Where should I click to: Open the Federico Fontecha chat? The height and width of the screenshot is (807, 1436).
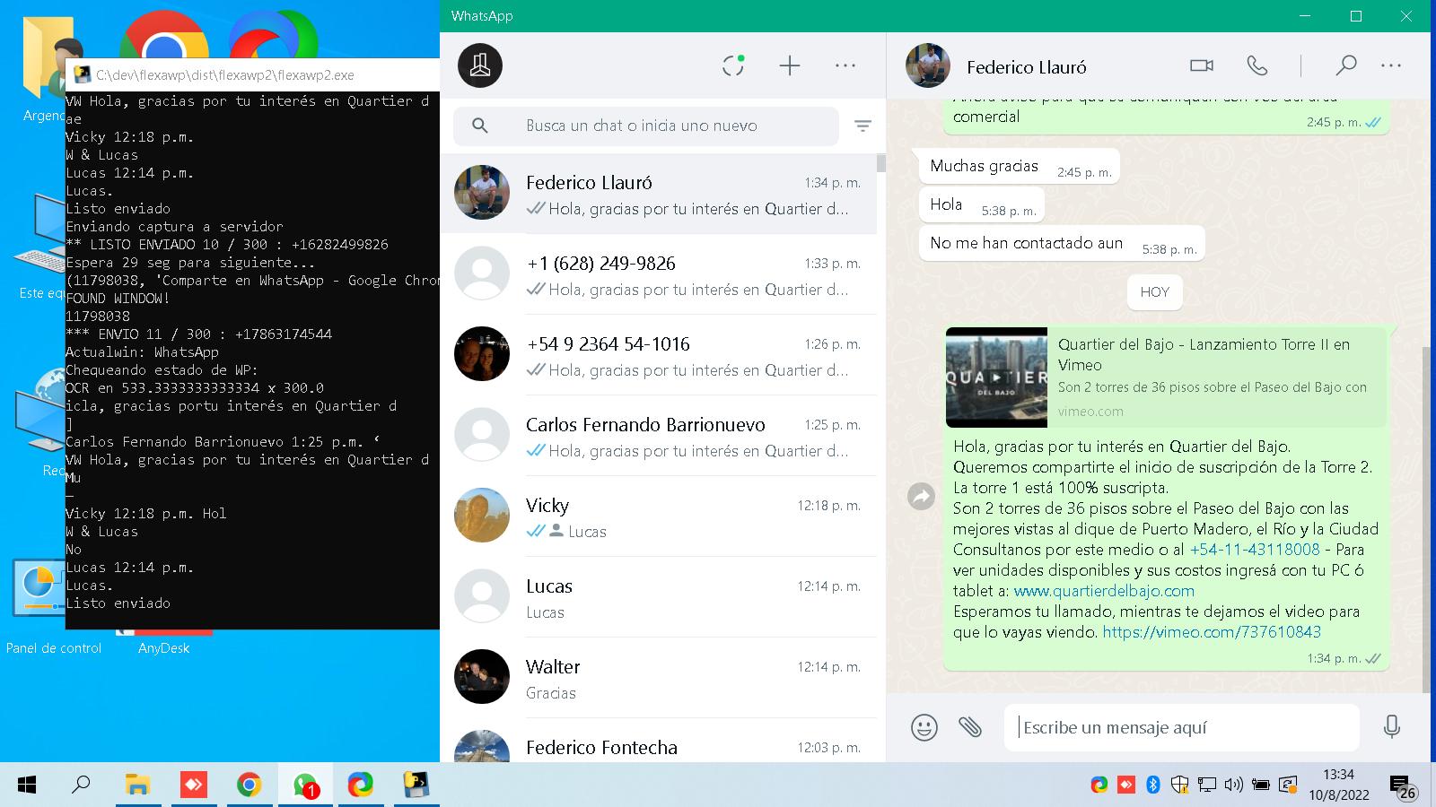point(658,742)
